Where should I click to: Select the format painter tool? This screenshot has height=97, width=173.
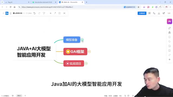44,13
